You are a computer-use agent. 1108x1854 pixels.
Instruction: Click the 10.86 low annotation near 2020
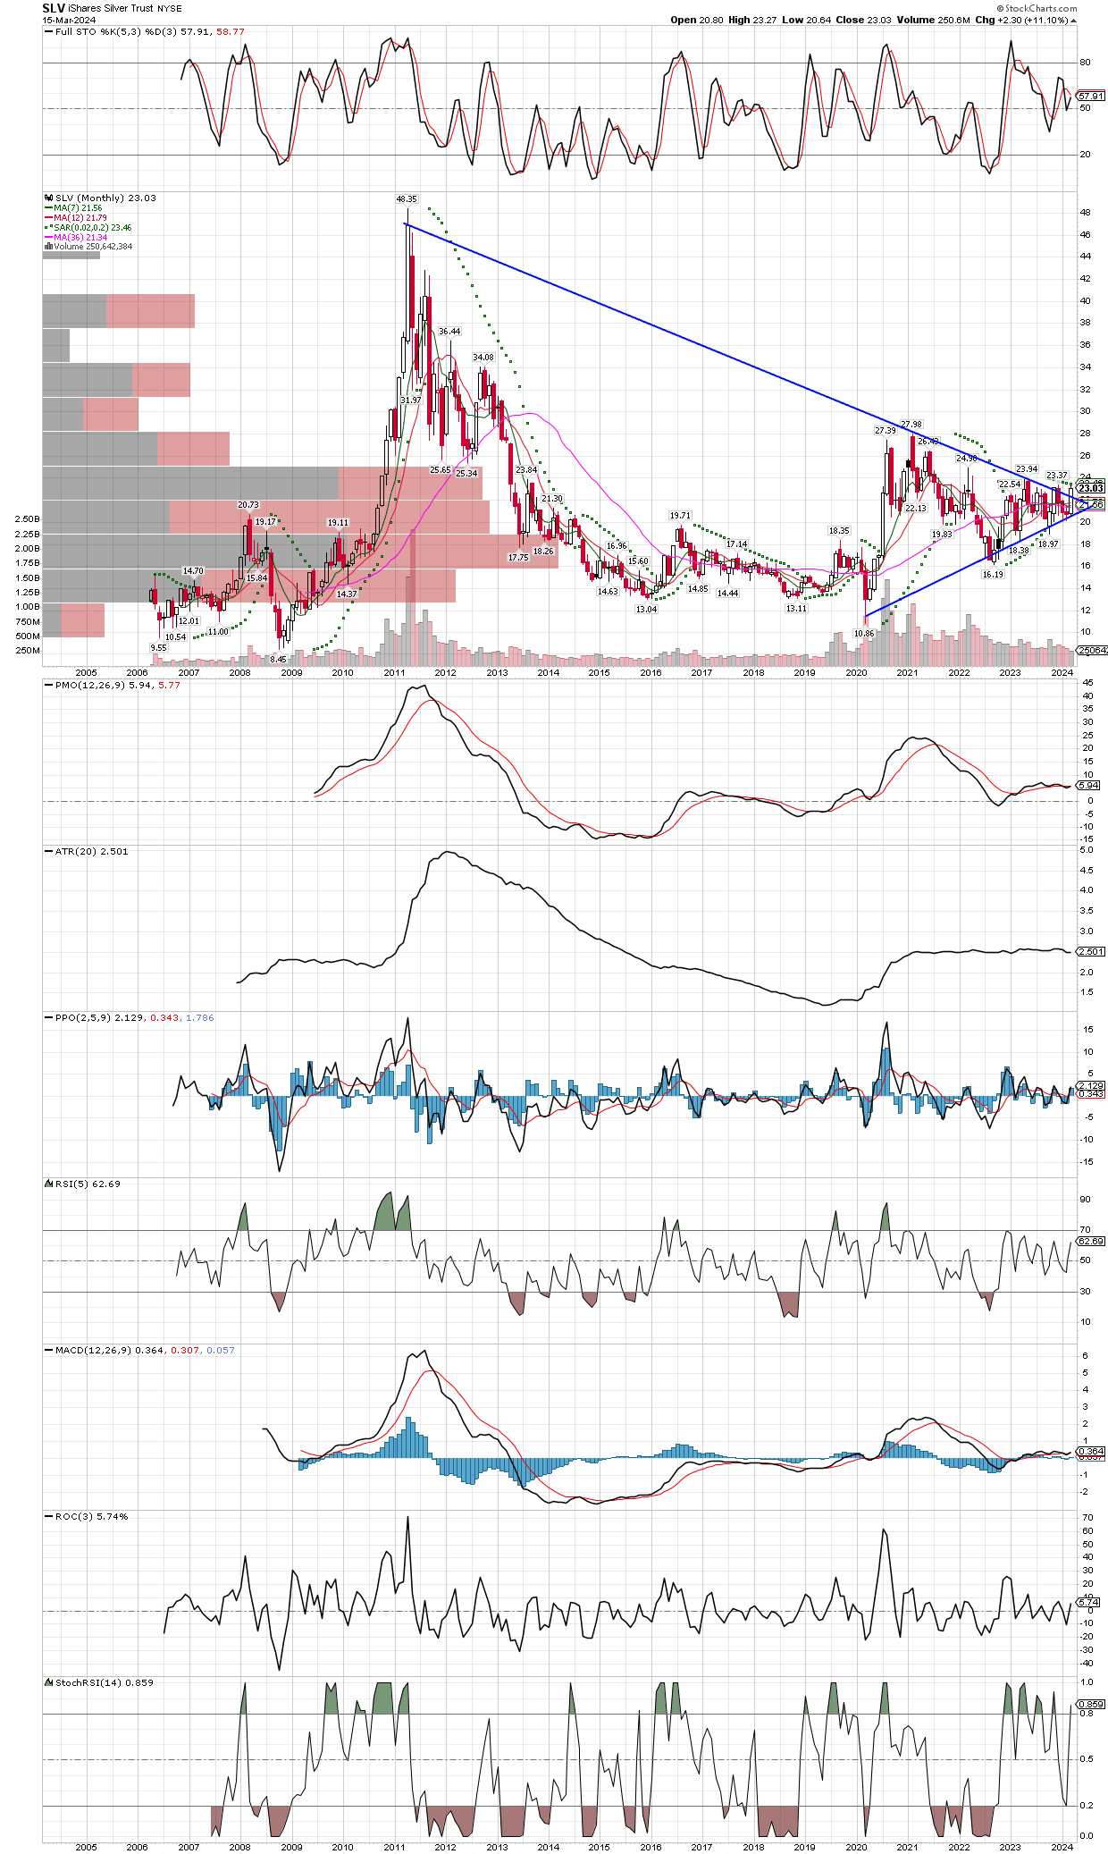click(863, 633)
